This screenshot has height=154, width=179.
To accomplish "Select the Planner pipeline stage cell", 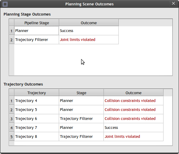I will (36, 31).
